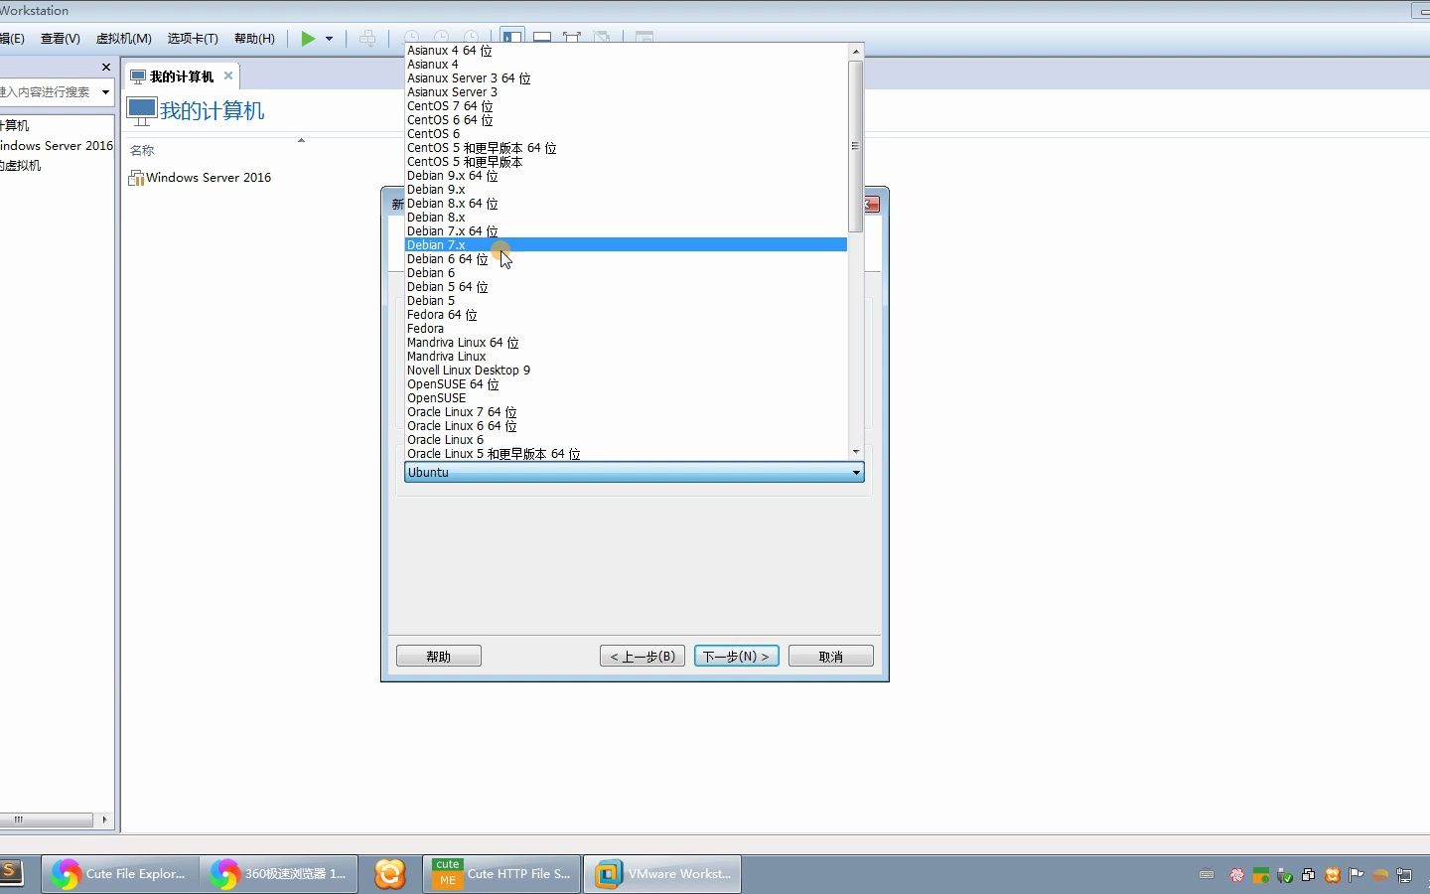Click dropdown list scroll up arrow
The height and width of the screenshot is (894, 1430).
click(856, 51)
